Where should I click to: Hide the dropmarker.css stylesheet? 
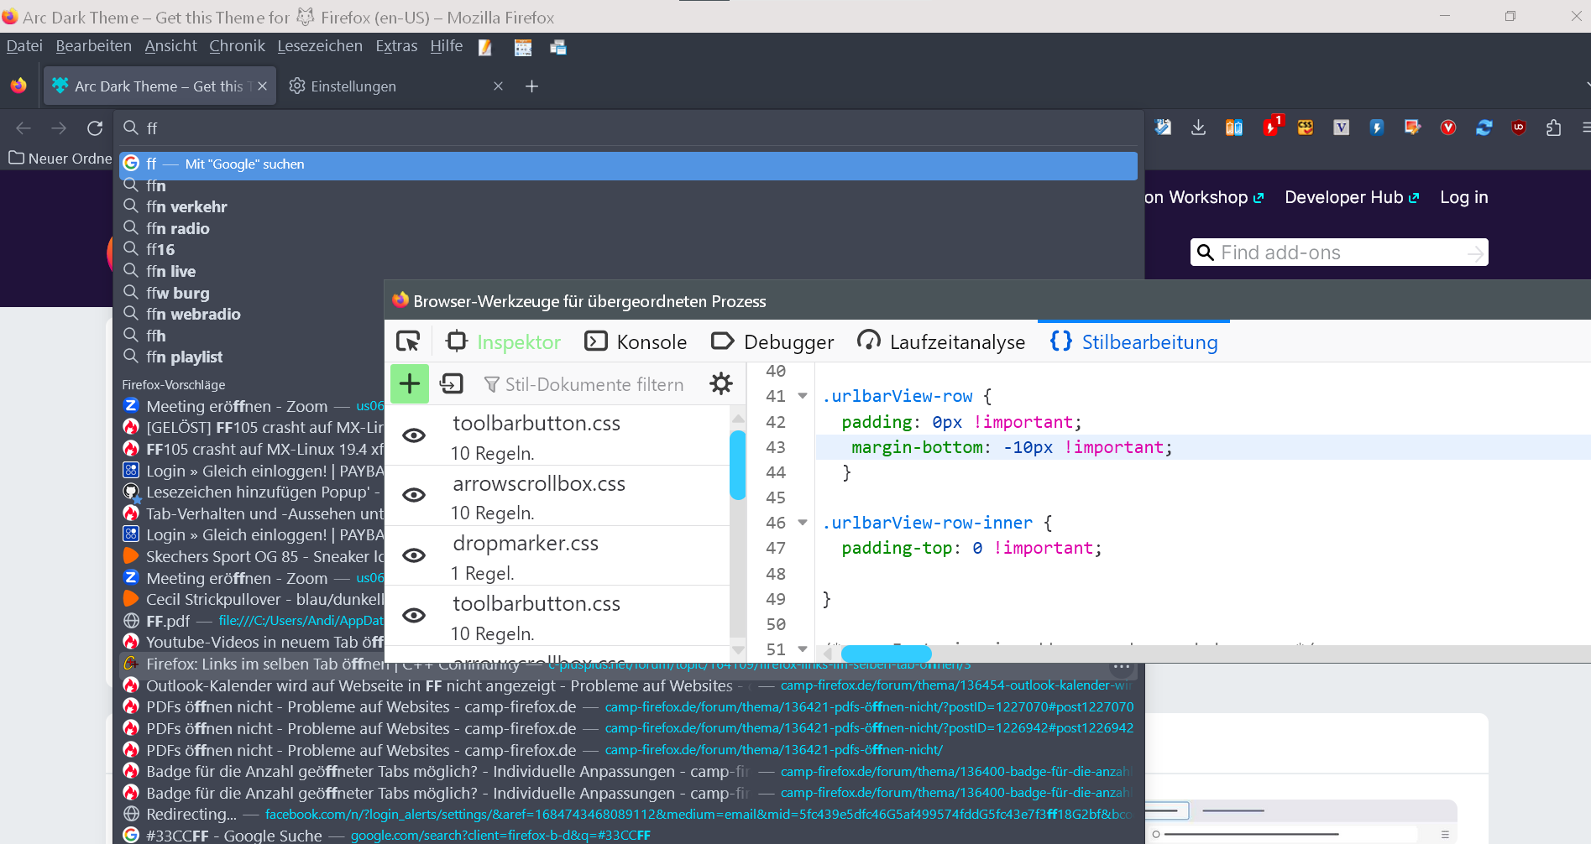click(414, 555)
